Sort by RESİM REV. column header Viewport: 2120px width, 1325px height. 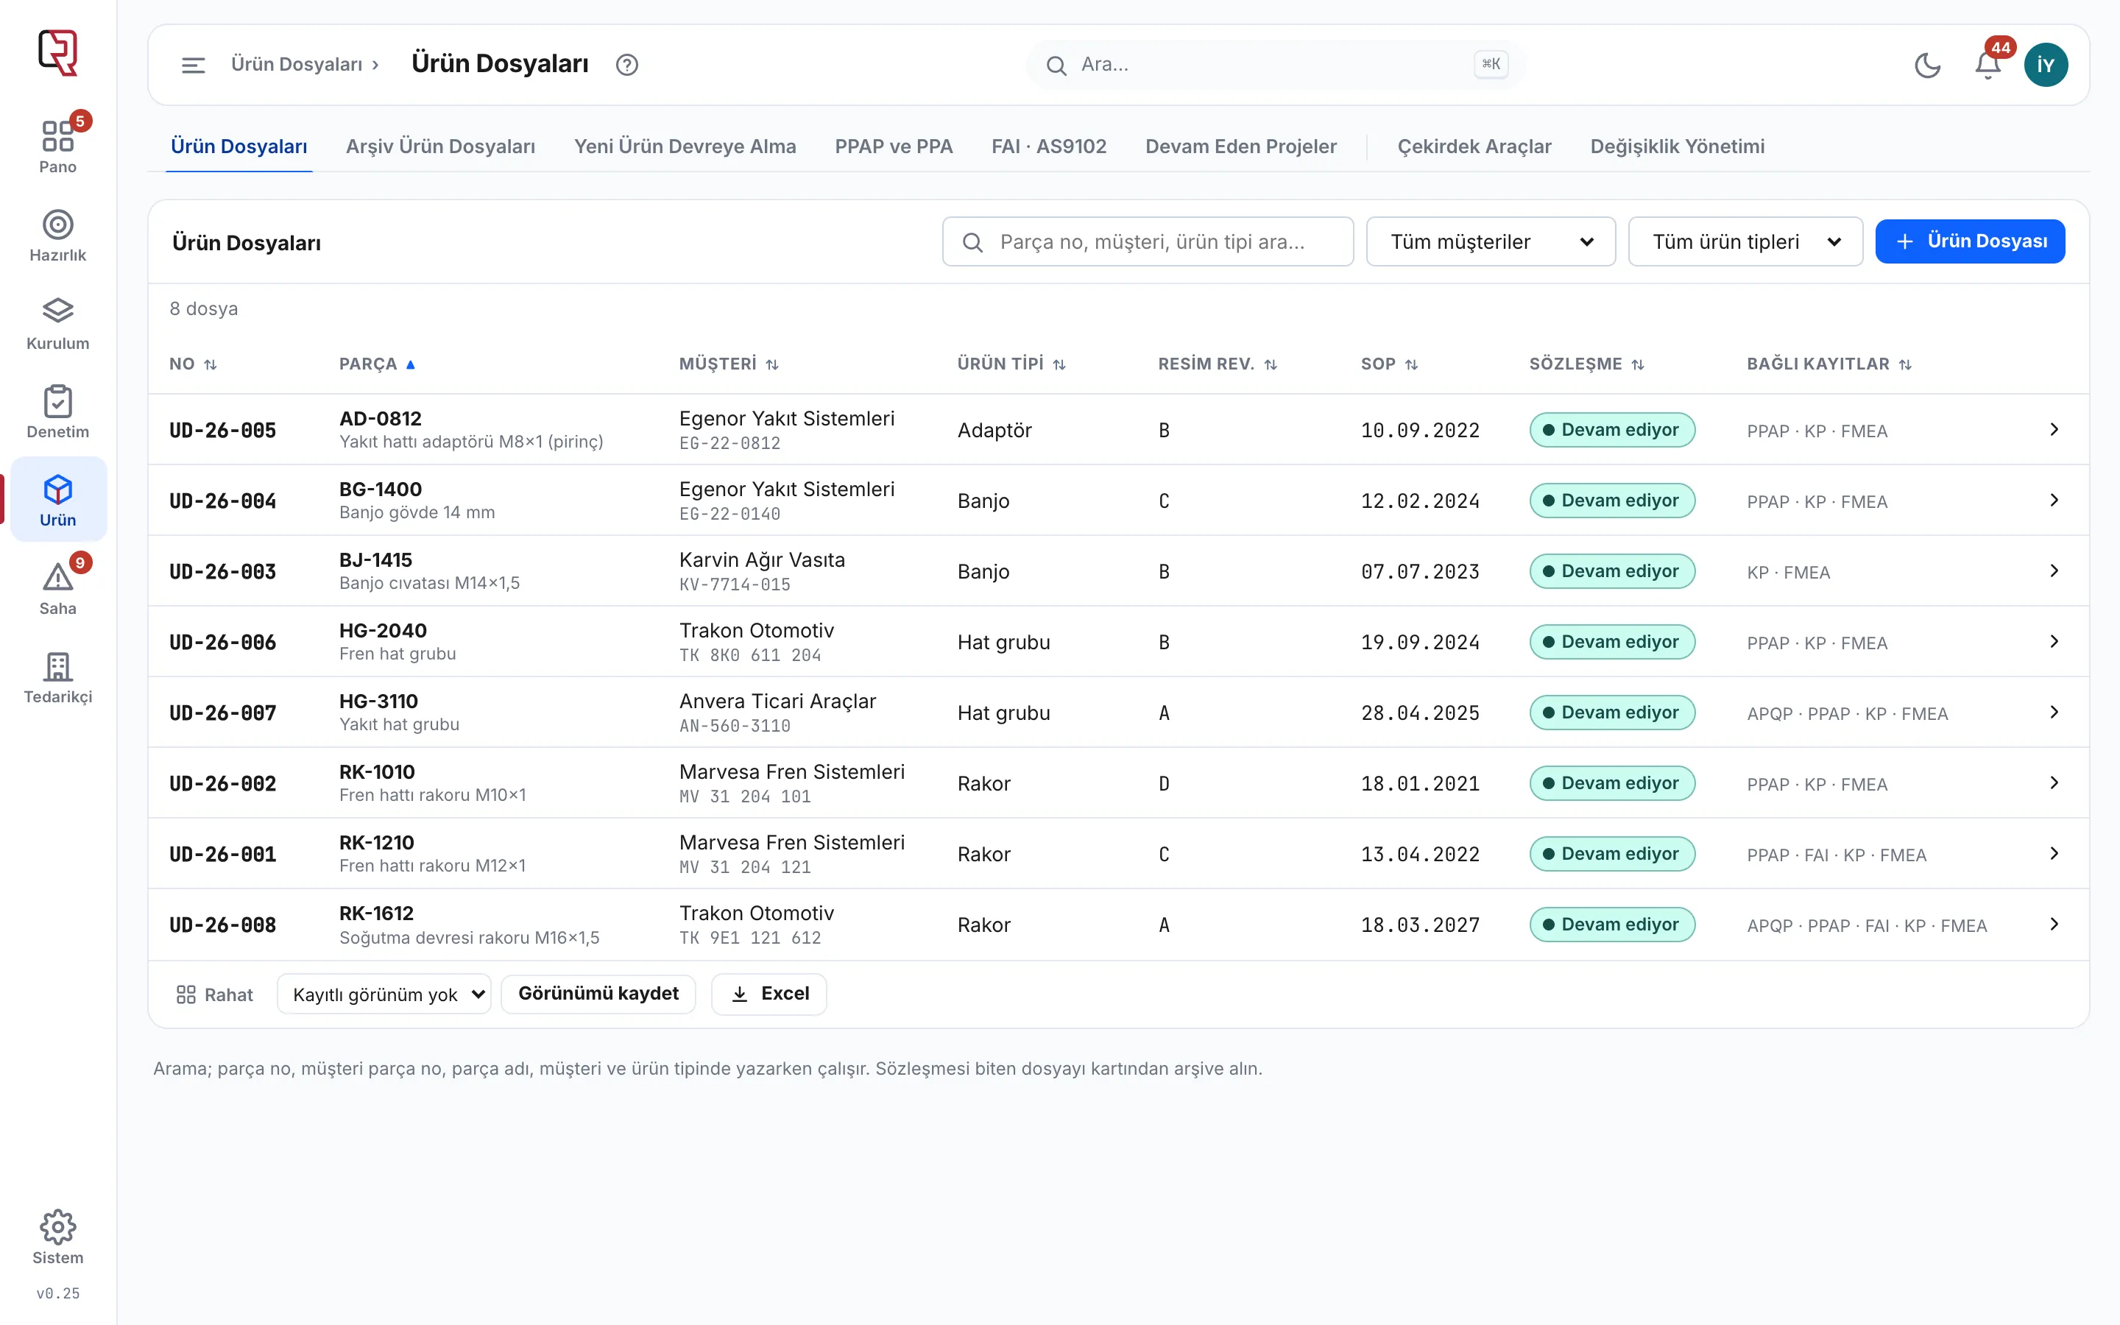coord(1218,364)
